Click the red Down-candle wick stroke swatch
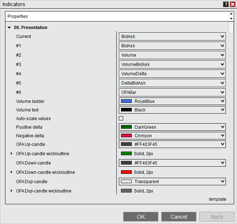This screenshot has height=224, width=237. [126, 172]
